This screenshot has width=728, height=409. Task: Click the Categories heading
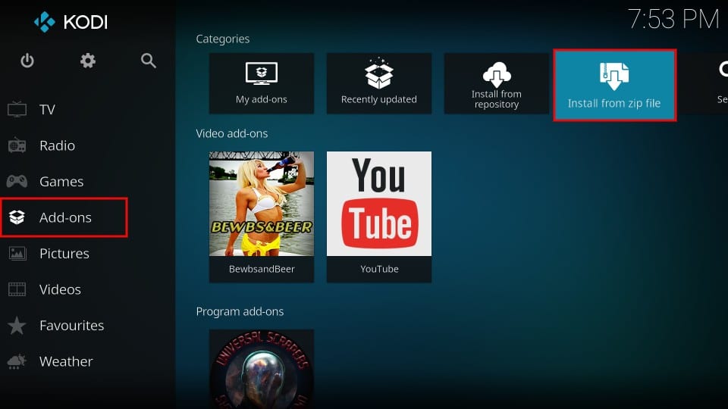(223, 39)
